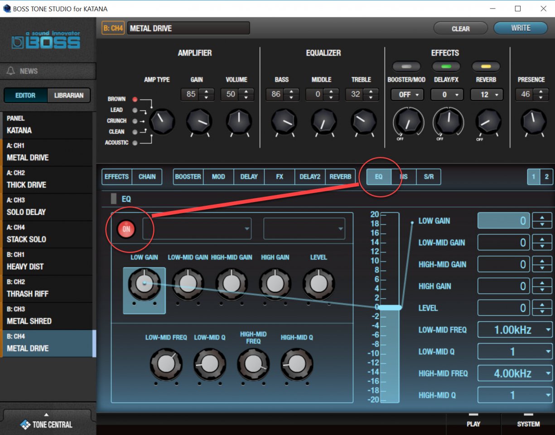
Task: Select the Crunch amp type
Action: tap(135, 121)
